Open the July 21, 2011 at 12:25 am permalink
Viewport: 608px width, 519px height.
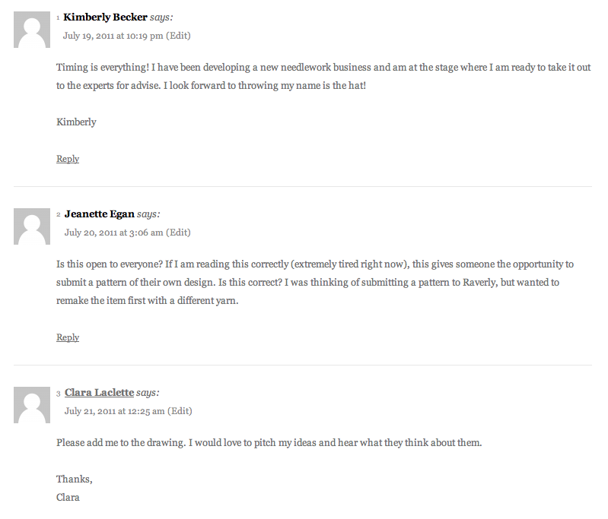pos(114,411)
